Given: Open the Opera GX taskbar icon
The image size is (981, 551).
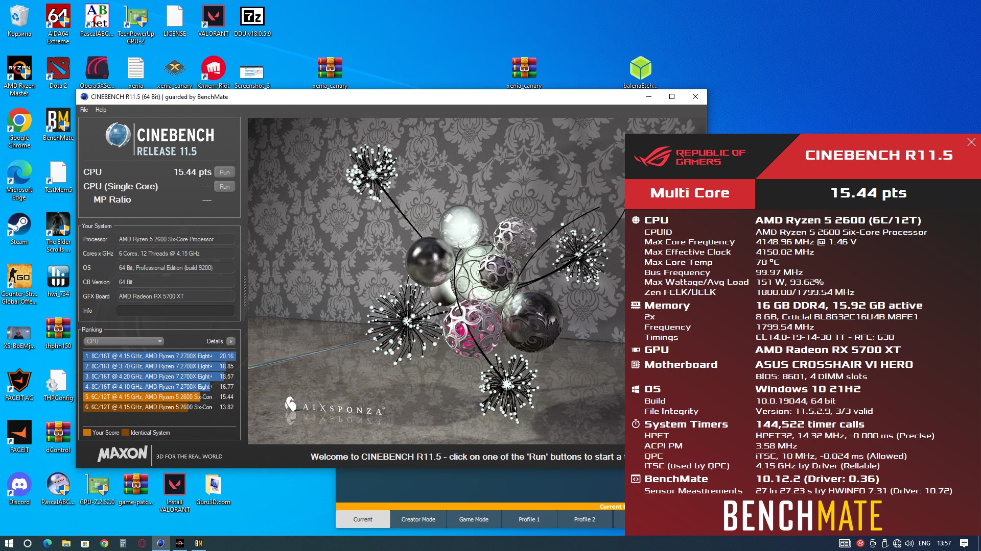Looking at the screenshot, I should click(x=142, y=543).
